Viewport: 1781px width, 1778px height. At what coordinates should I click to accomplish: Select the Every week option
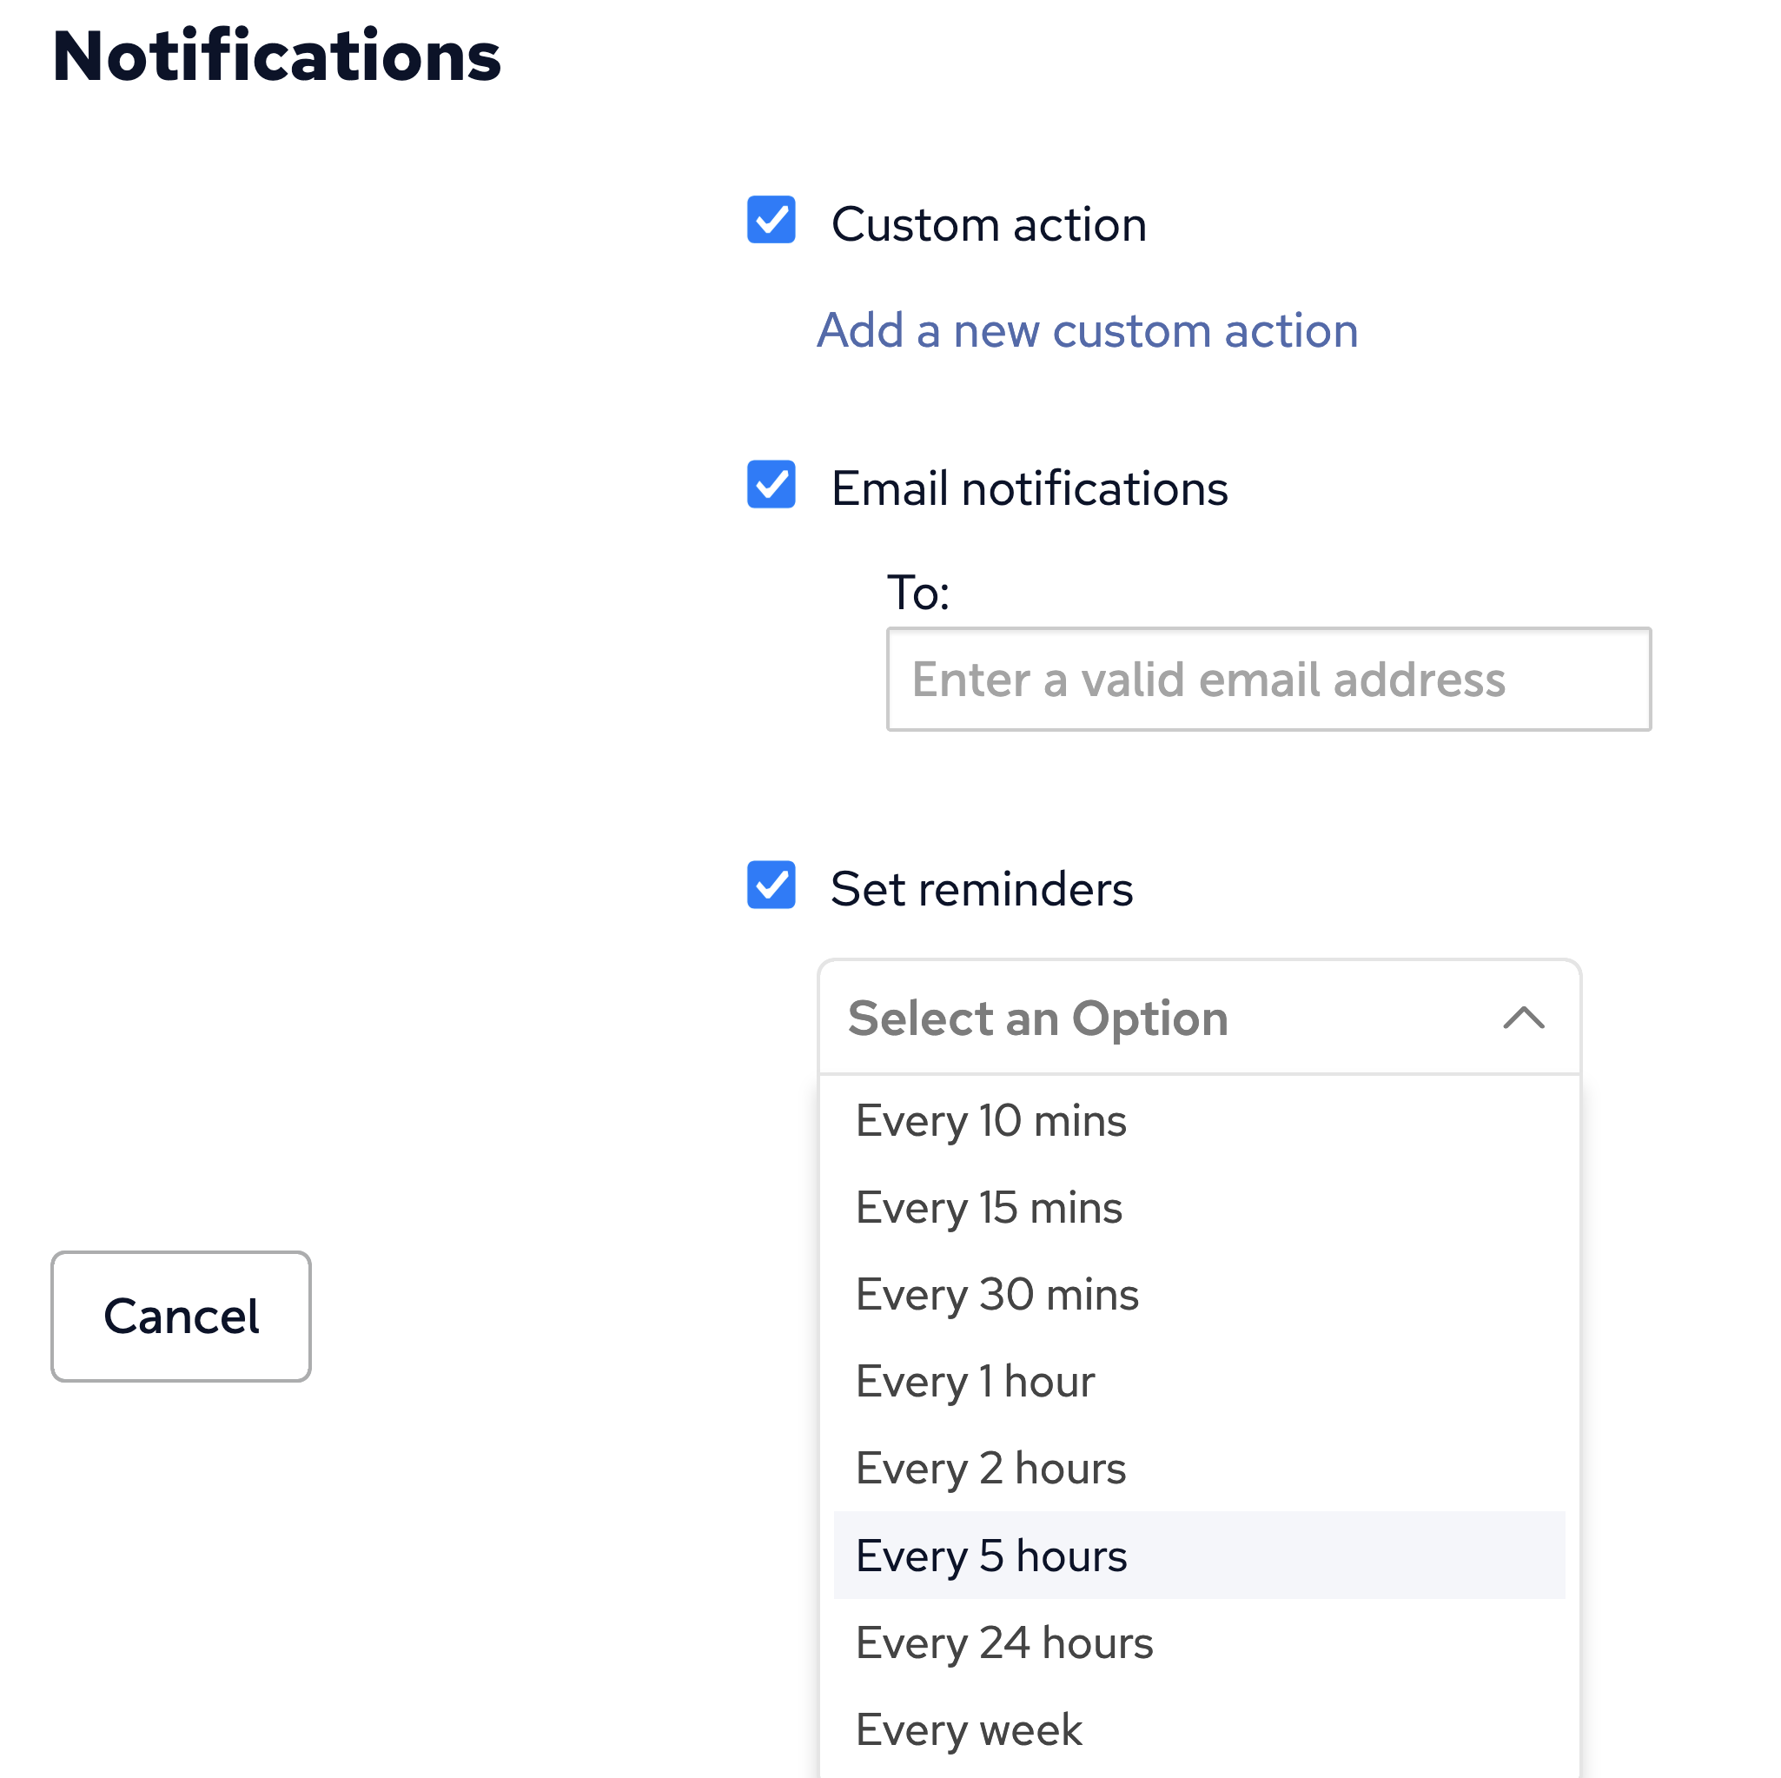967,1728
